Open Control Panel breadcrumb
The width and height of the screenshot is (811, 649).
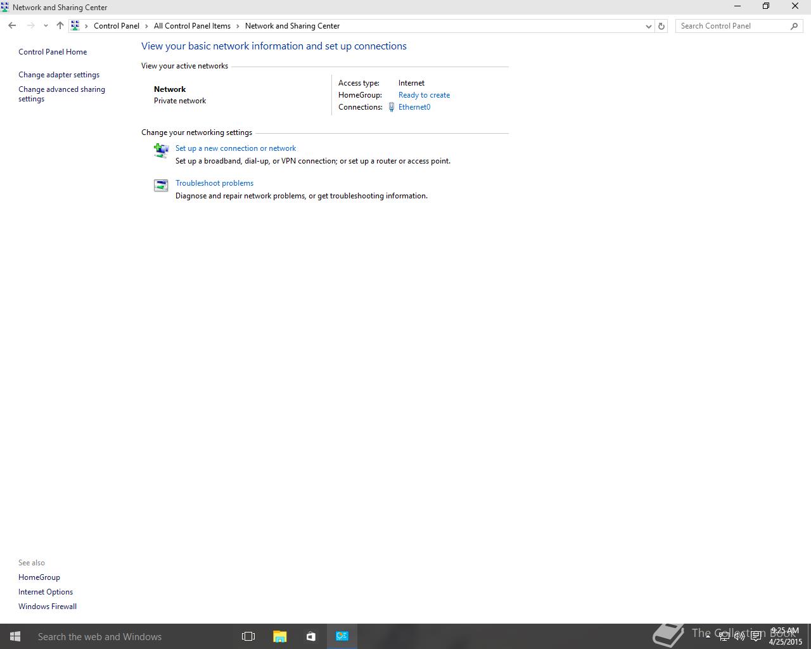point(117,26)
